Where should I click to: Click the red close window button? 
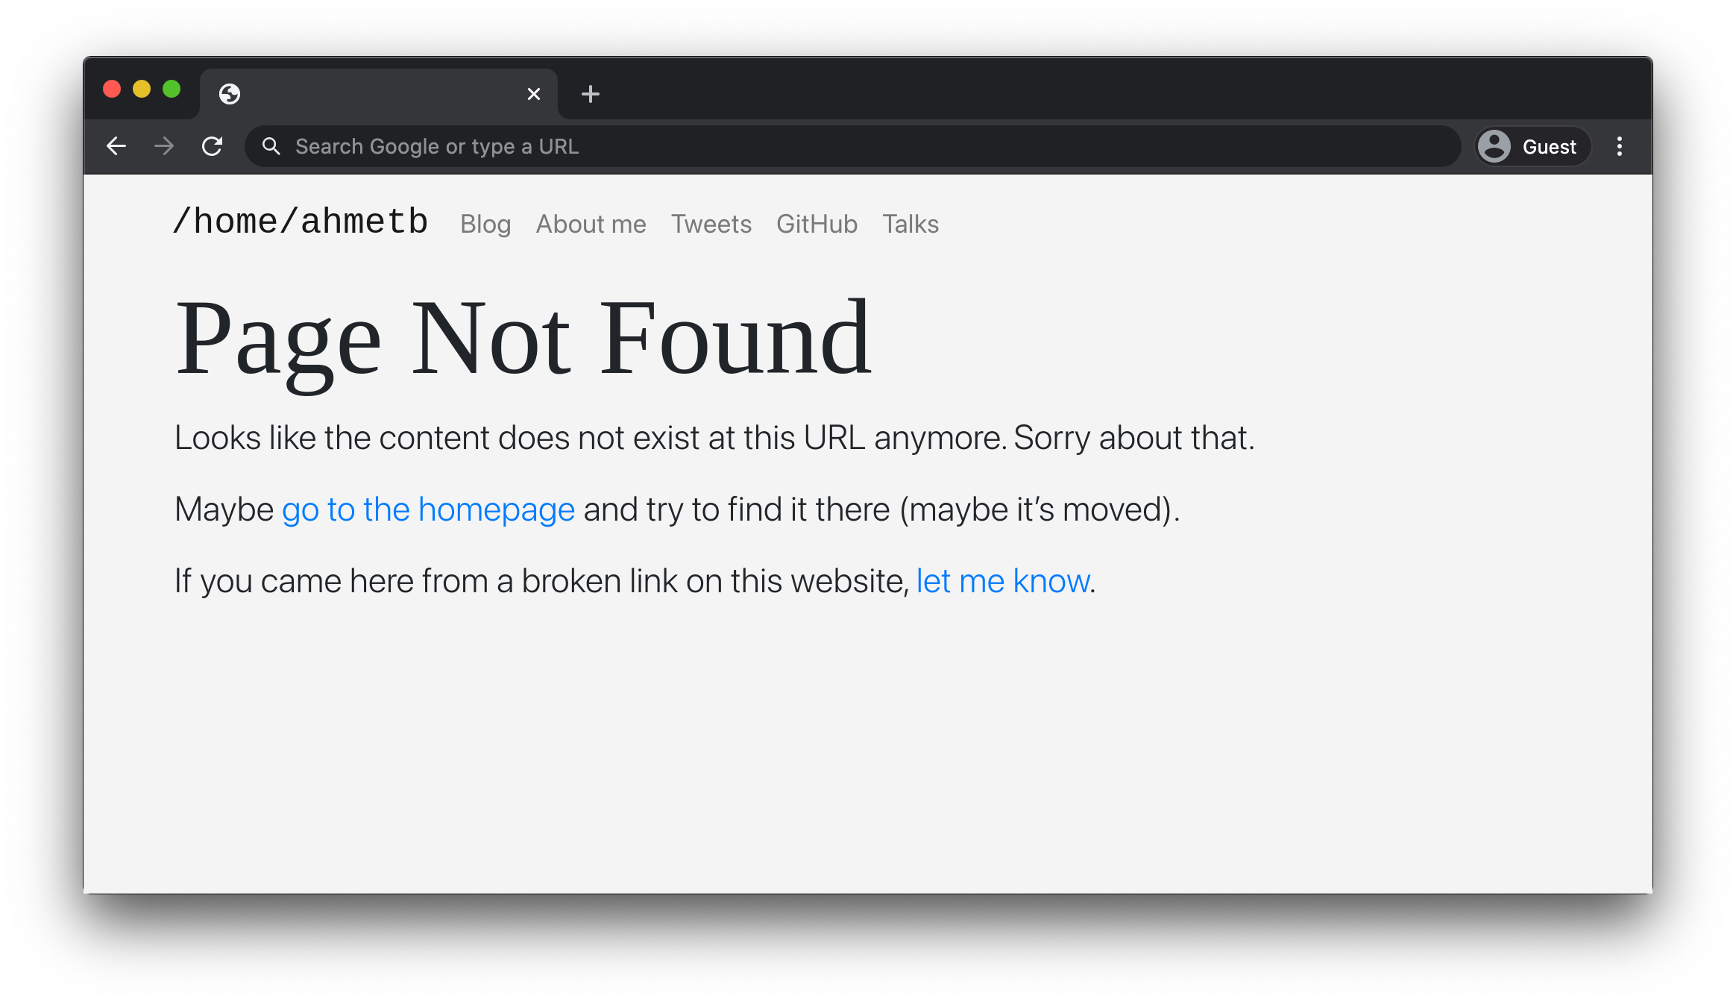click(112, 90)
